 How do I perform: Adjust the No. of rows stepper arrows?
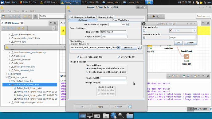(x=128, y=25)
